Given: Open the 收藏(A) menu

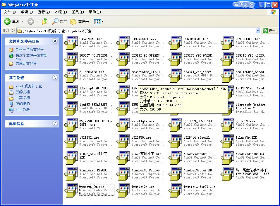Looking at the screenshot, I should pos(61,12).
